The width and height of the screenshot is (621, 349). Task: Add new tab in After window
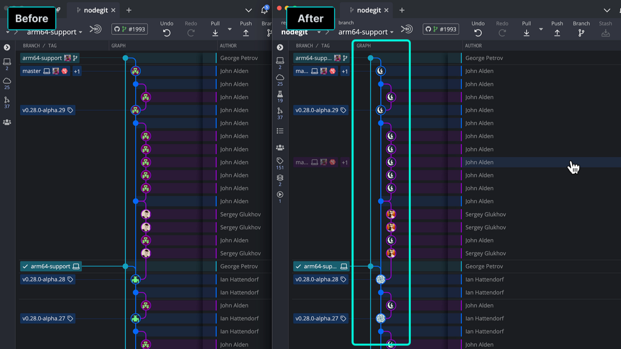402,10
